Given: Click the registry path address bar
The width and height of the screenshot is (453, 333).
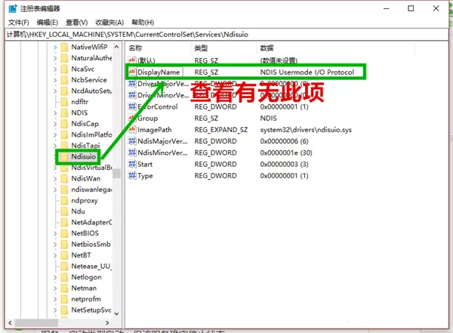Looking at the screenshot, I should tap(226, 35).
